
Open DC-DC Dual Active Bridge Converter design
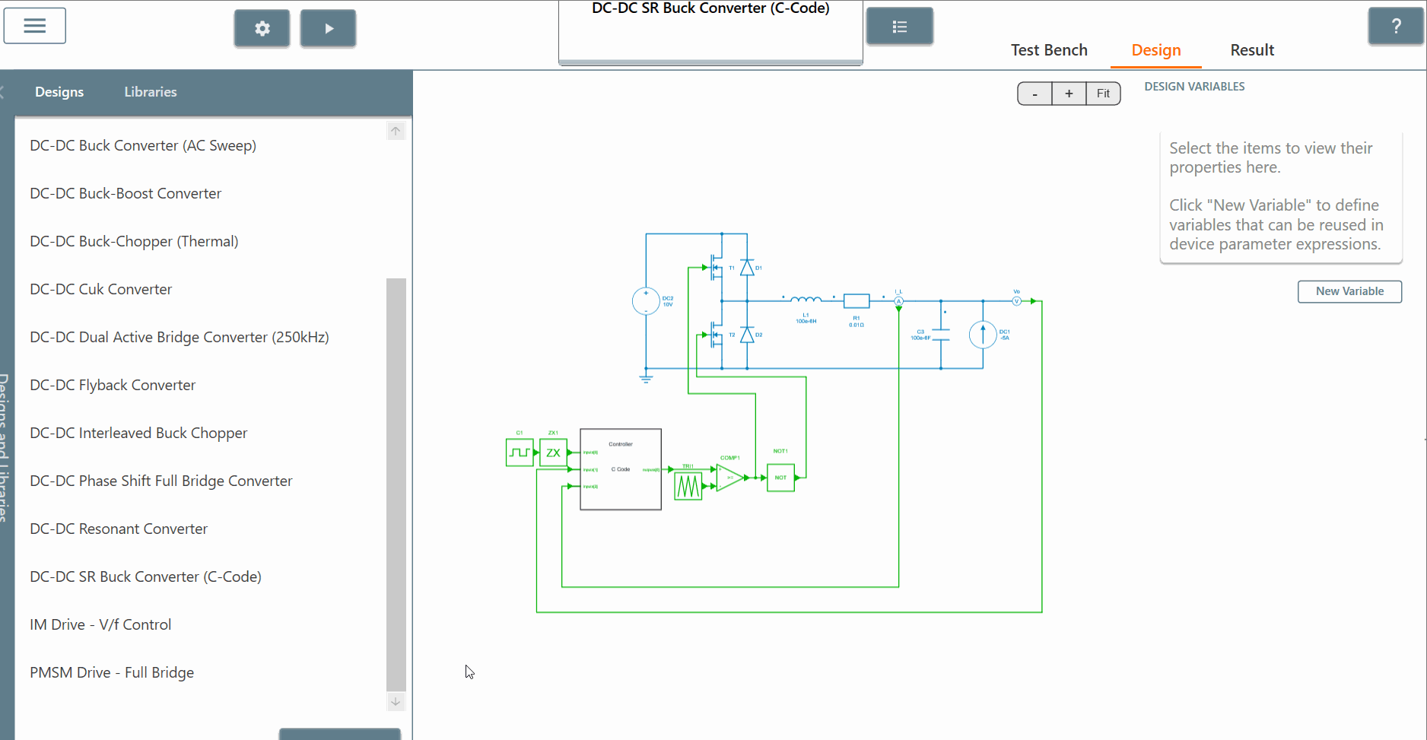[180, 337]
